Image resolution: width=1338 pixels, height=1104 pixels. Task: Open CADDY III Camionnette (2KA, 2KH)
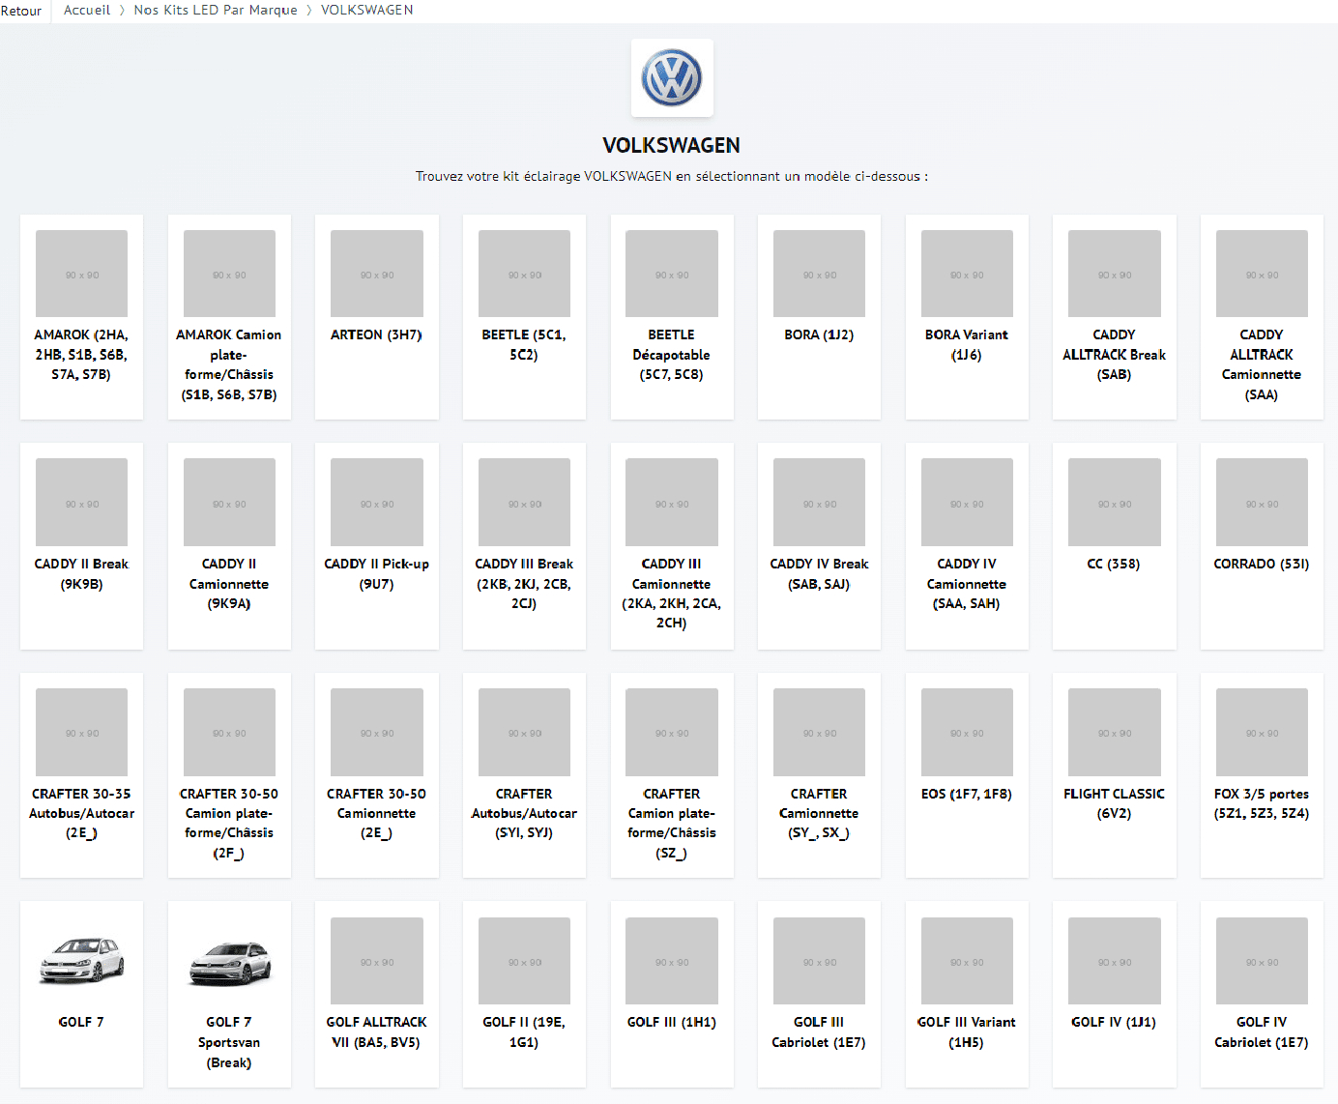click(x=672, y=546)
